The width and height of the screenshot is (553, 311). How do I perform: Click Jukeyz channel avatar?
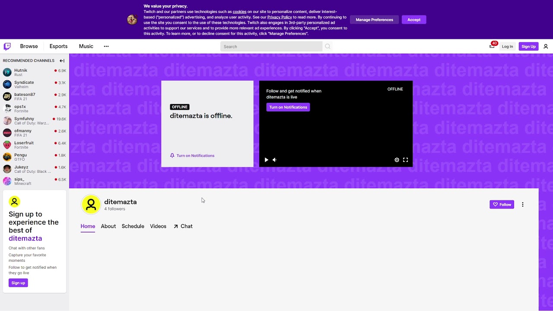[x=7, y=169]
